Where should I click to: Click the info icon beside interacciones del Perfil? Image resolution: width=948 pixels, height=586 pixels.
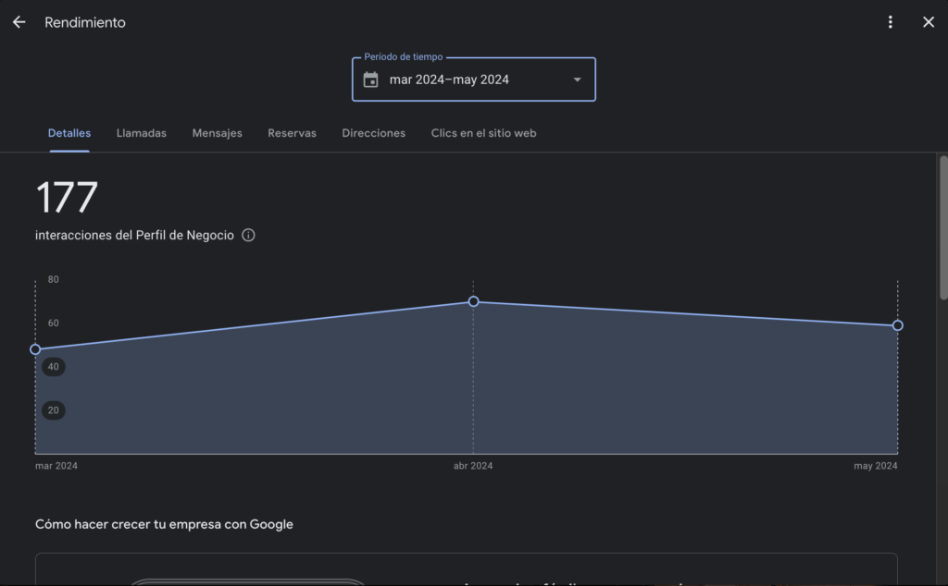(x=248, y=236)
